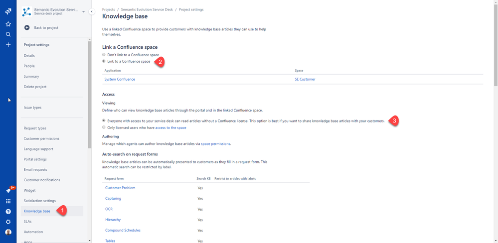Viewport: 498px width, 243px height.
Task: Open Summary settings page
Action: click(31, 77)
